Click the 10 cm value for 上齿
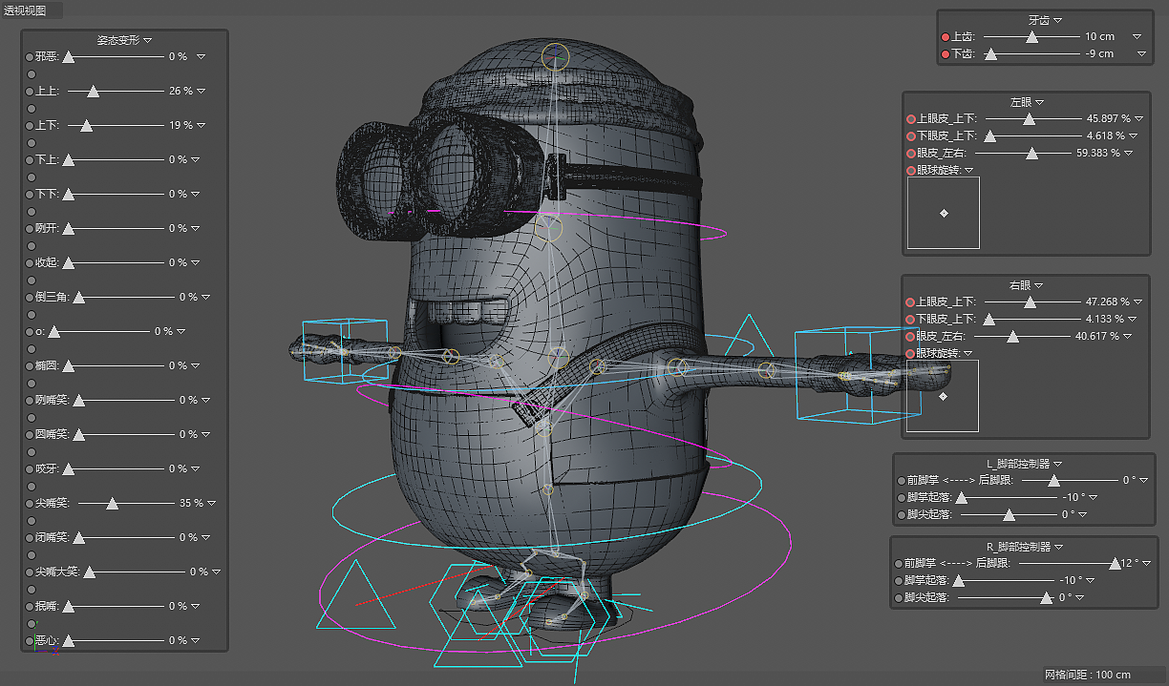The height and width of the screenshot is (686, 1169). (x=1099, y=36)
